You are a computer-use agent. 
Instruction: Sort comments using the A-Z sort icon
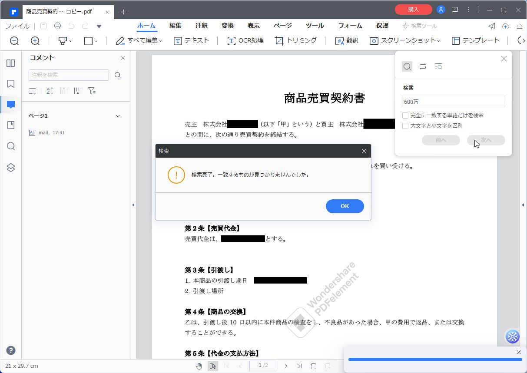(x=50, y=91)
